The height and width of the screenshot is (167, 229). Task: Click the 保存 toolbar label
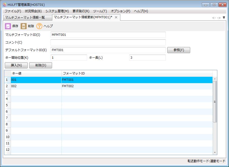[x=15, y=26]
